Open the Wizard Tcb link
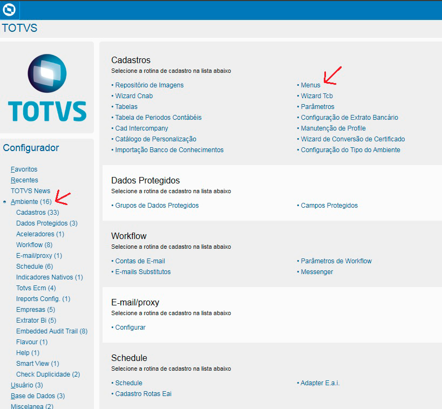 coord(317,96)
